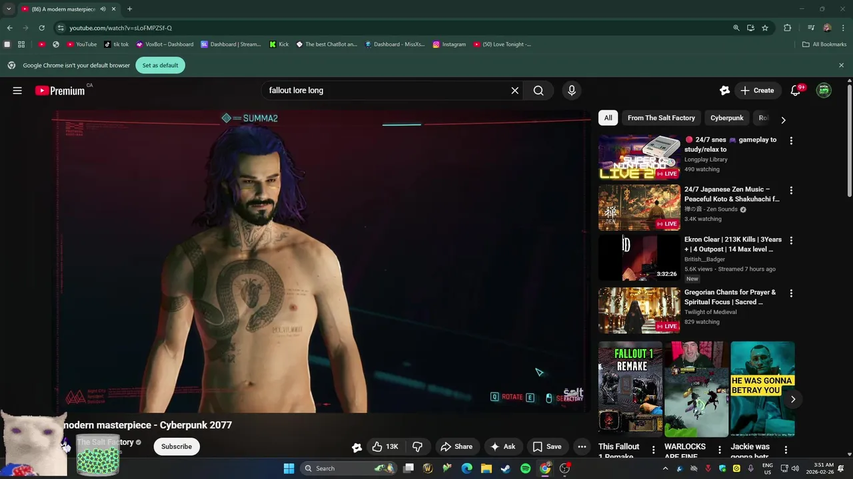Start voice search with the microphone

coord(571,90)
